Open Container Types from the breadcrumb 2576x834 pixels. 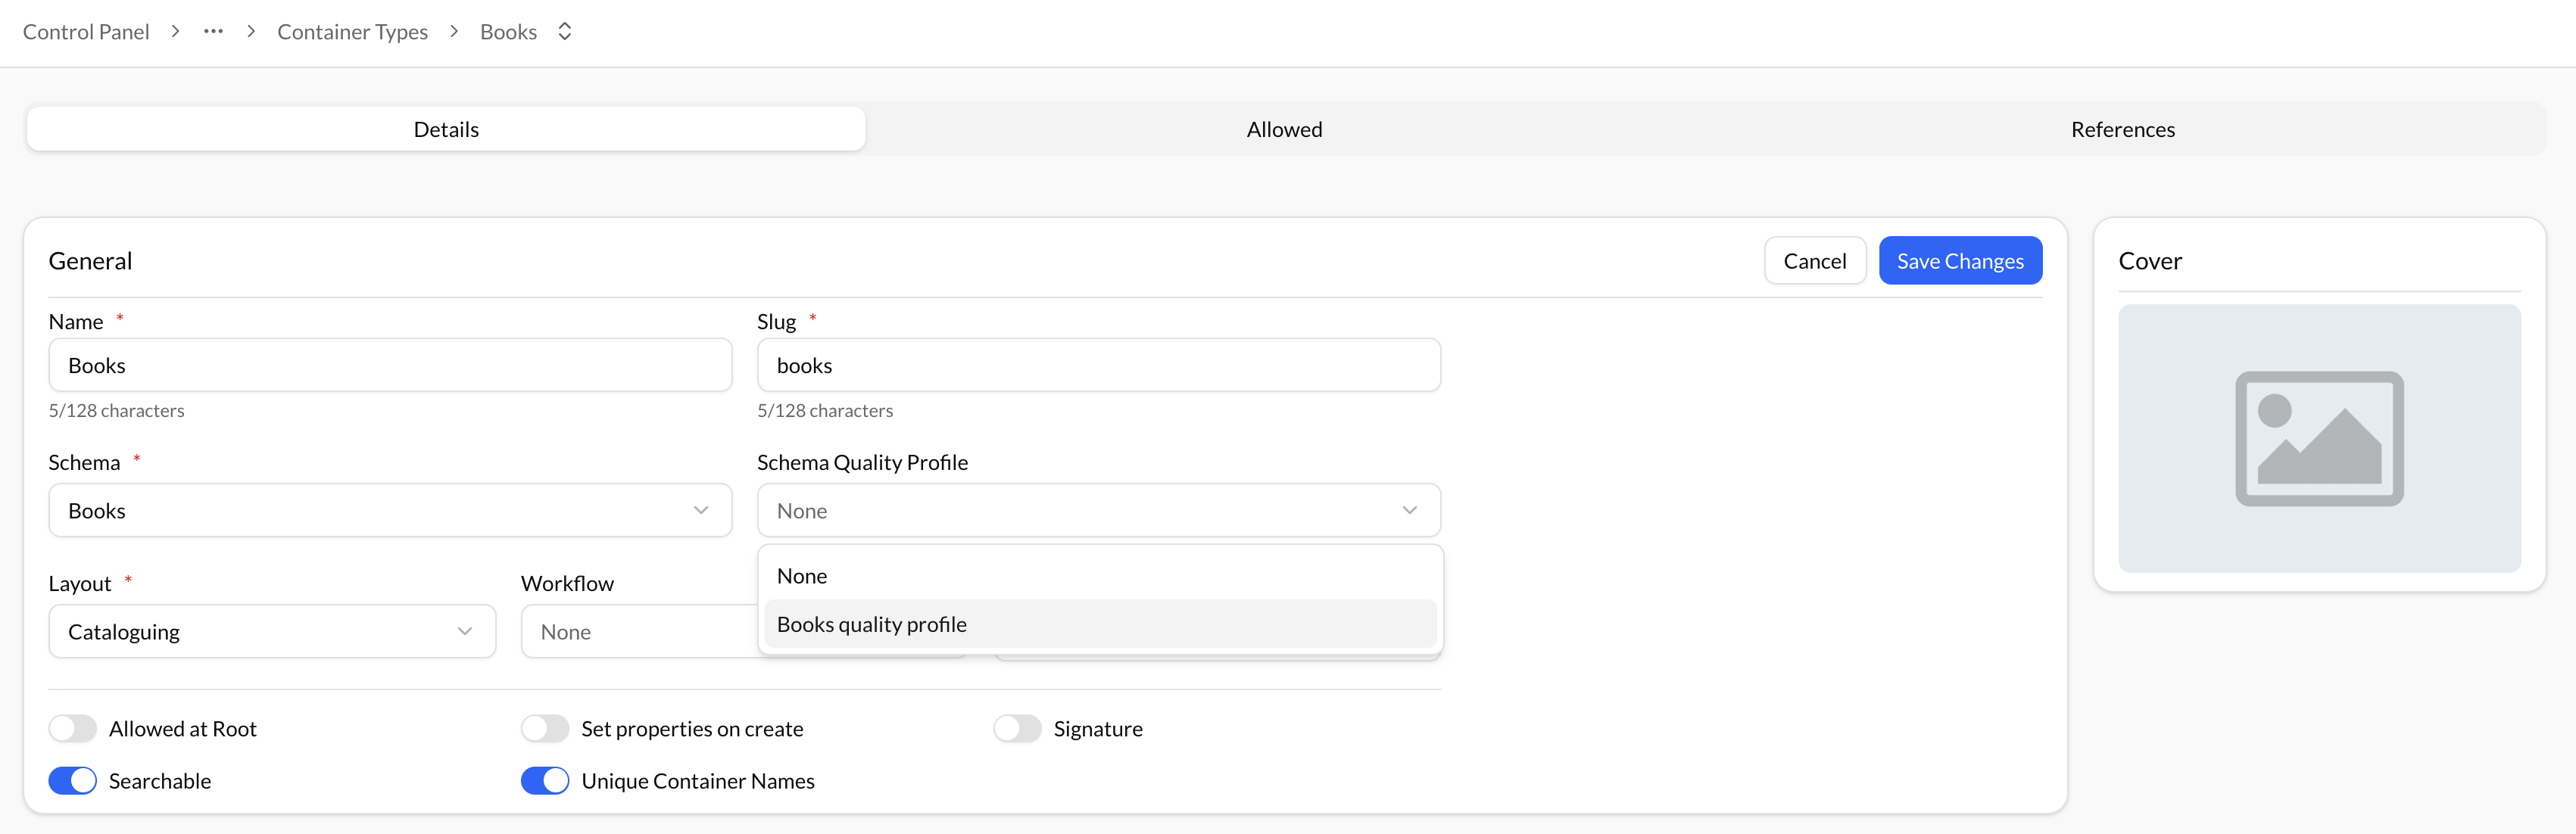point(352,31)
